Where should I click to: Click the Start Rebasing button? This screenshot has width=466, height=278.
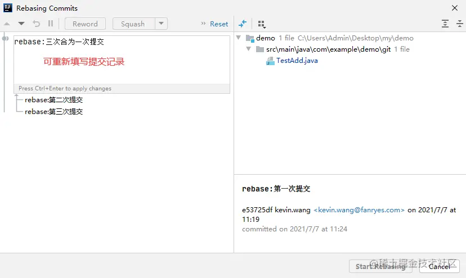click(380, 266)
